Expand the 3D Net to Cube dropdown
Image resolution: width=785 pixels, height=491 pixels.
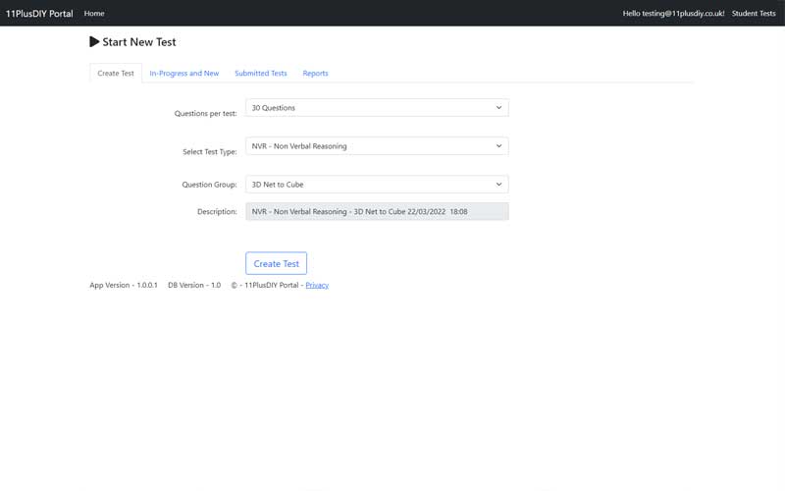pos(377,185)
